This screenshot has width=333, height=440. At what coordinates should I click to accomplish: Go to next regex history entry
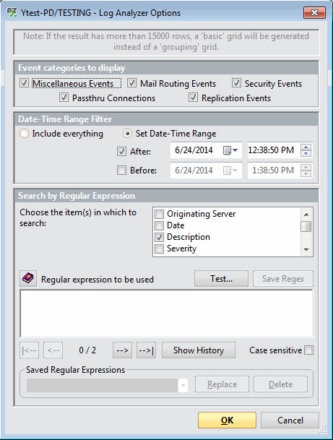(122, 350)
